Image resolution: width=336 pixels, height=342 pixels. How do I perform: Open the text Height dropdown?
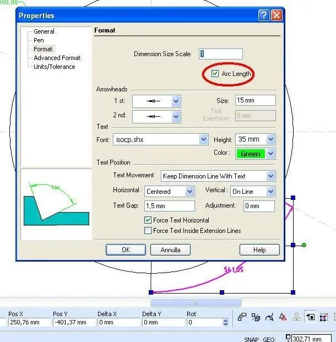point(270,139)
